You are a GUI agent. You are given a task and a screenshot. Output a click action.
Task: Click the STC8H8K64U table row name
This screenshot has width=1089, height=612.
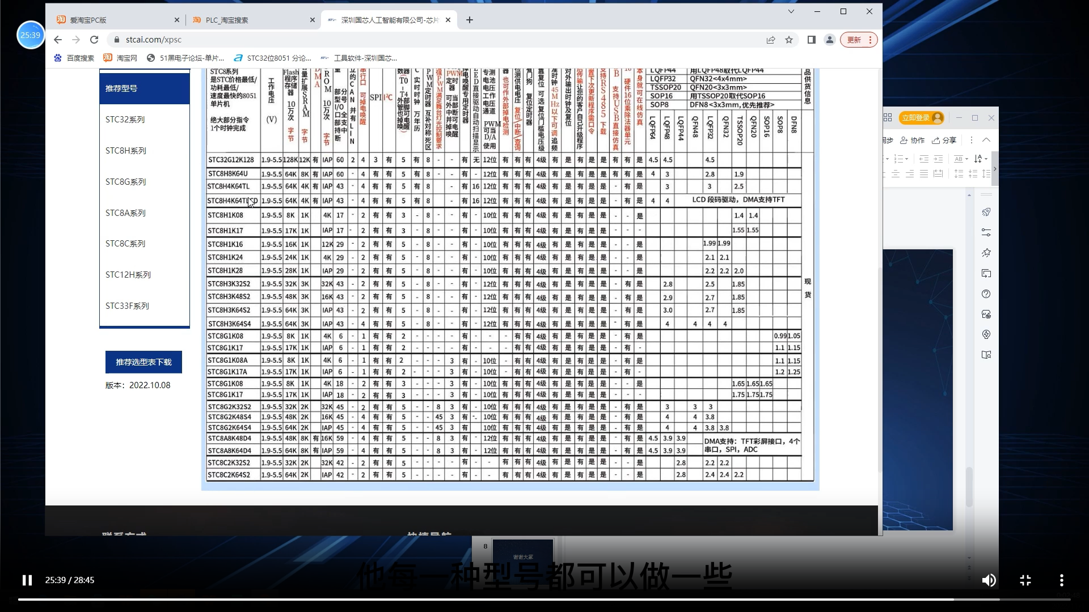pyautogui.click(x=227, y=174)
